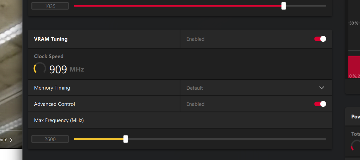Turn off the Advanced Control switch
This screenshot has width=360, height=160.
[320, 104]
